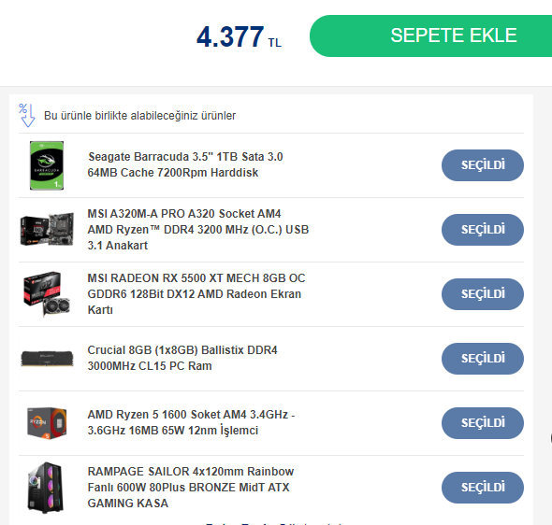Screen dimensions: 552x525
Task: Toggle SEÇİLDİ for Seagate Barracuda harddisk
Action: (x=483, y=165)
